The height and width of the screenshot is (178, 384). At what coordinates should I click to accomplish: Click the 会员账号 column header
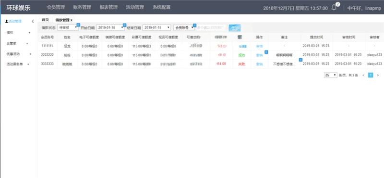[47, 38]
